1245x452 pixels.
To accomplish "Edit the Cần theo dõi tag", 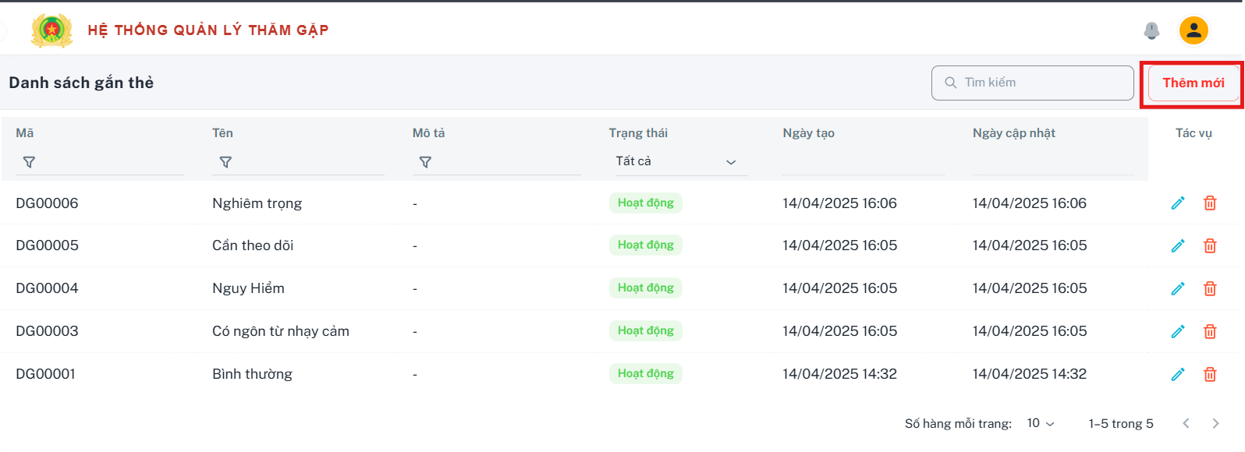I will (1178, 245).
